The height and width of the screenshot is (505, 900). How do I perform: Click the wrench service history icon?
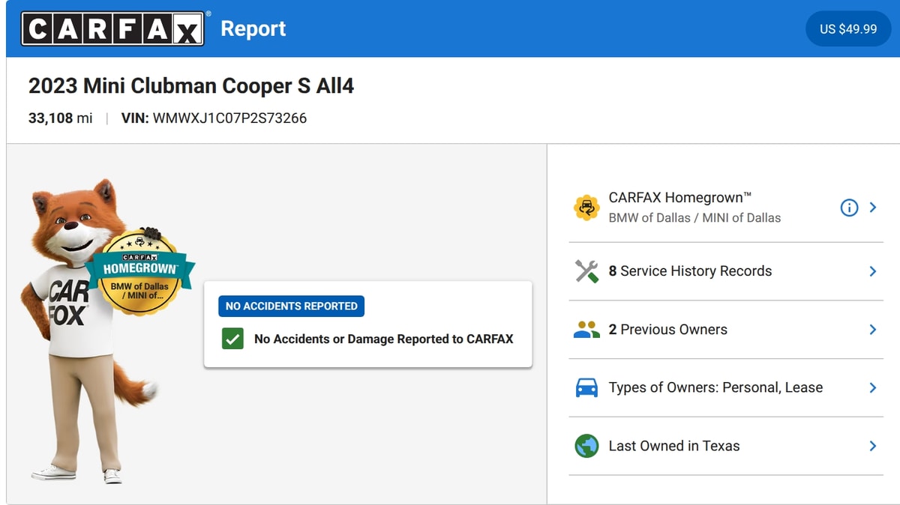(586, 271)
